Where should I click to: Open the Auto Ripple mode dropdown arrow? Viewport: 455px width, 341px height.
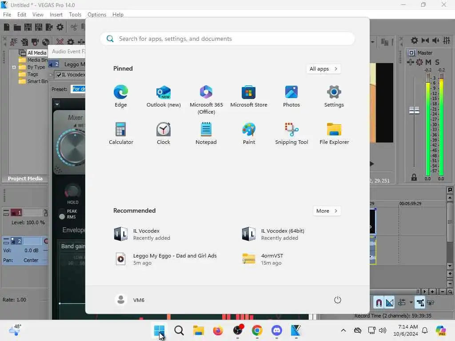pos(411,303)
